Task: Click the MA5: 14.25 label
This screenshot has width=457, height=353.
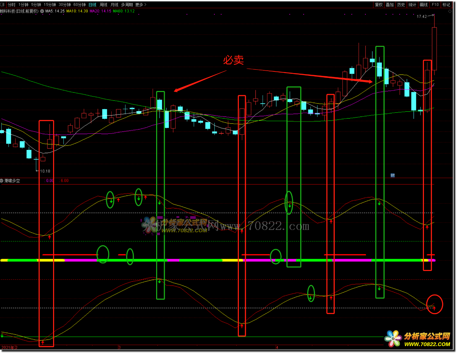Action: 55,11
